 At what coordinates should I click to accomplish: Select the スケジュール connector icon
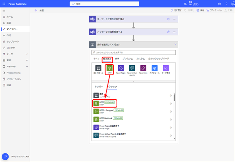[155, 68]
